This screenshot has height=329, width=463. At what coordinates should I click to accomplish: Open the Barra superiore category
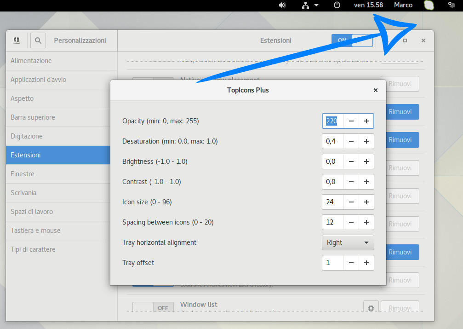(58, 117)
